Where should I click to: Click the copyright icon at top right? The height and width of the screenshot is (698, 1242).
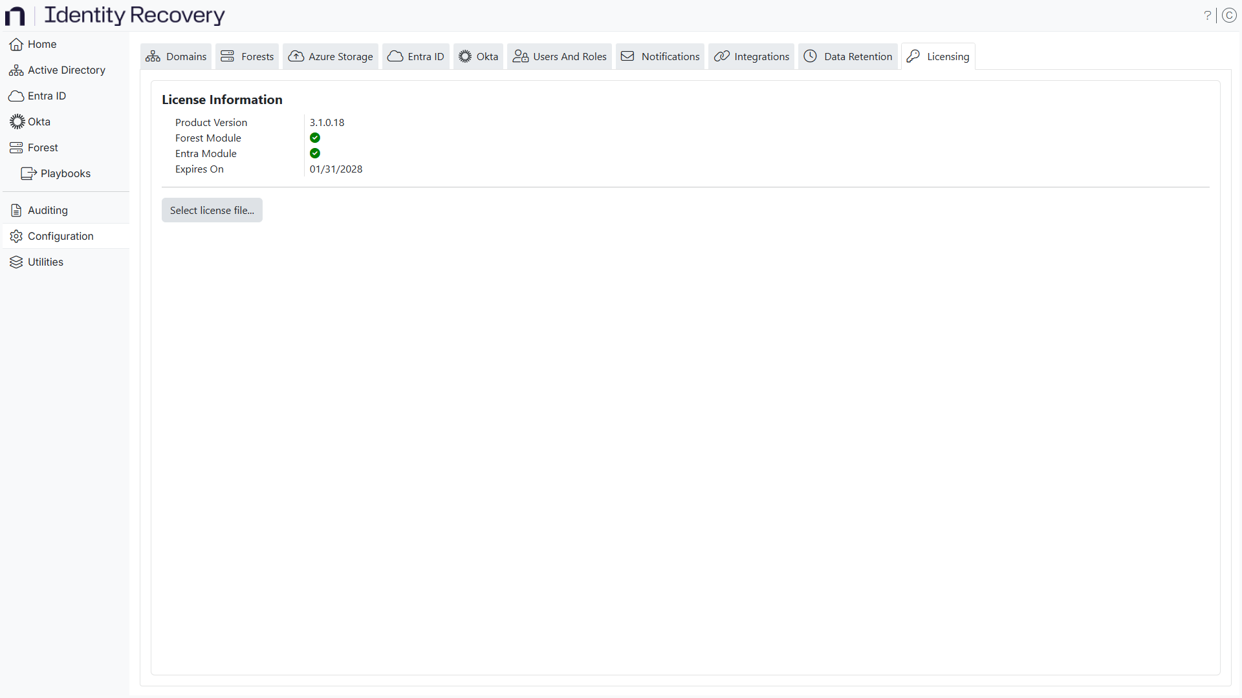[1230, 15]
